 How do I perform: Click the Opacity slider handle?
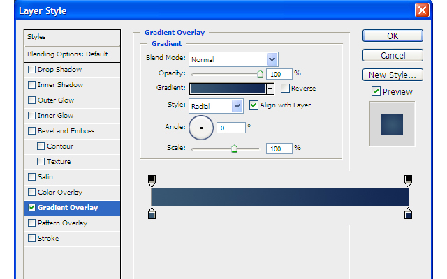pos(260,73)
